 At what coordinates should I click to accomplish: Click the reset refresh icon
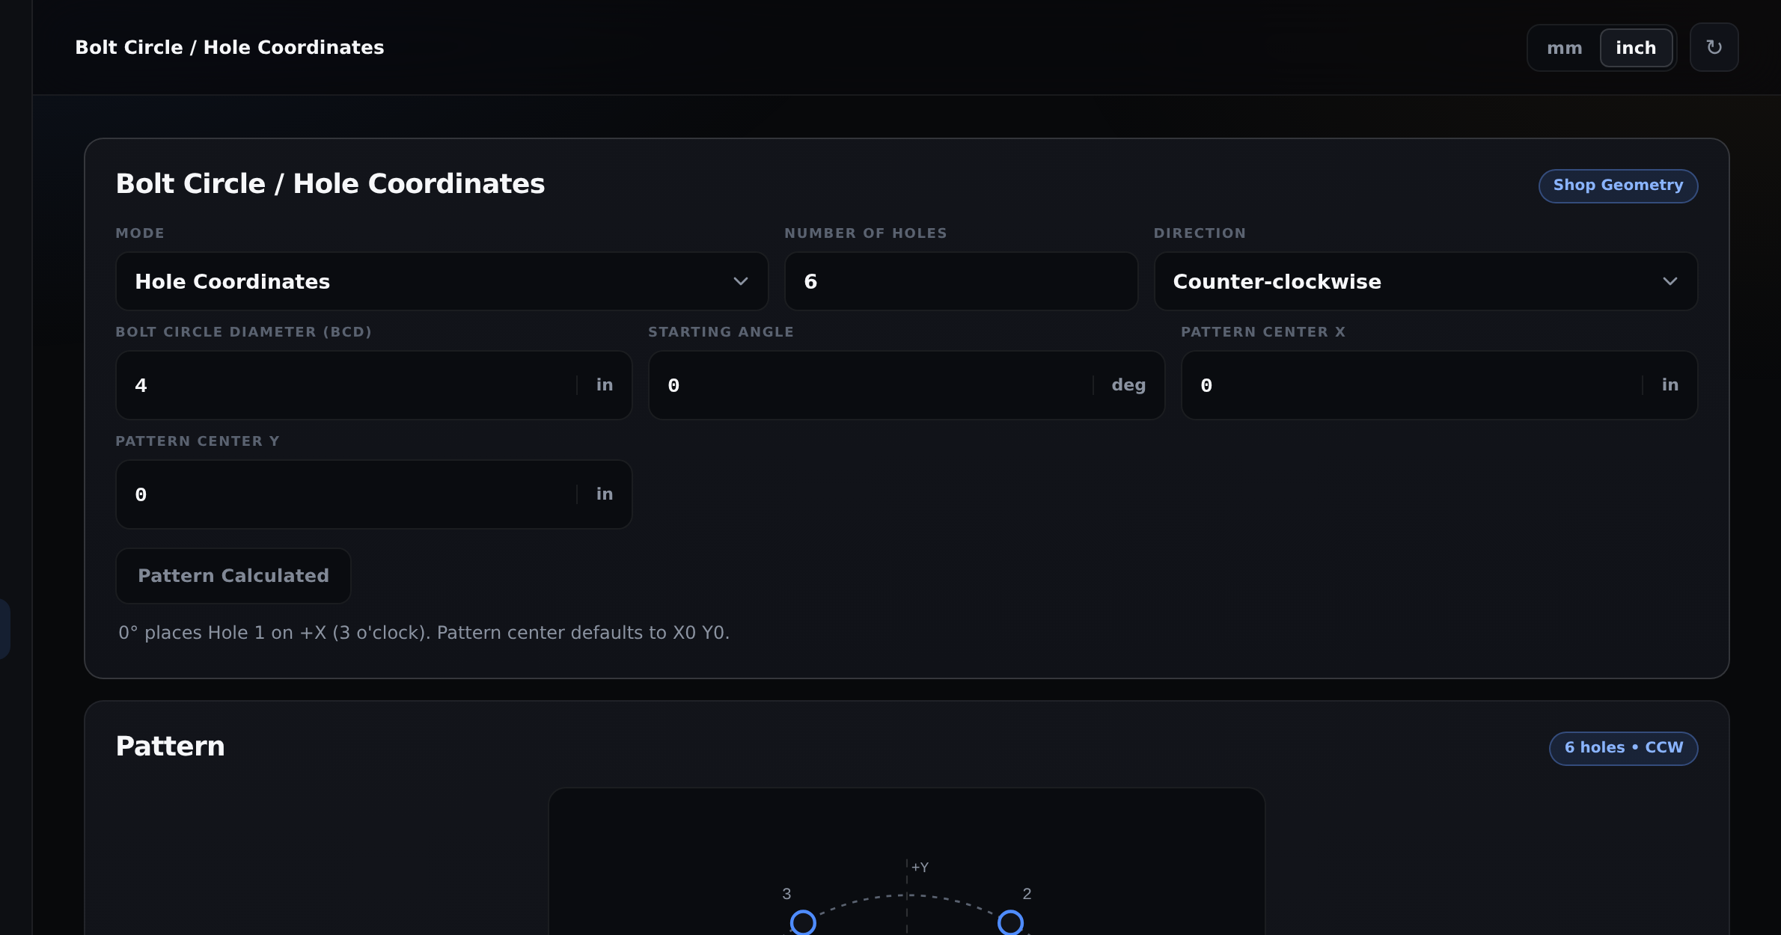(x=1714, y=47)
